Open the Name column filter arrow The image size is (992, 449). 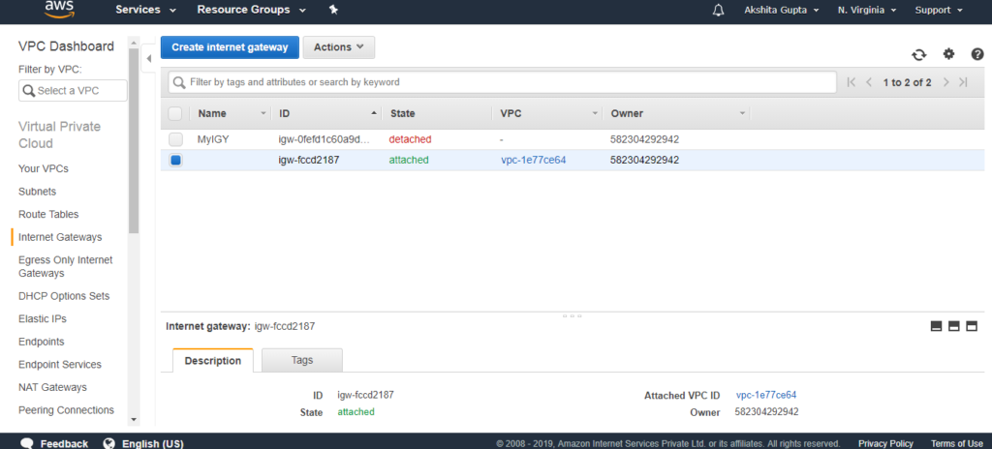tap(263, 114)
